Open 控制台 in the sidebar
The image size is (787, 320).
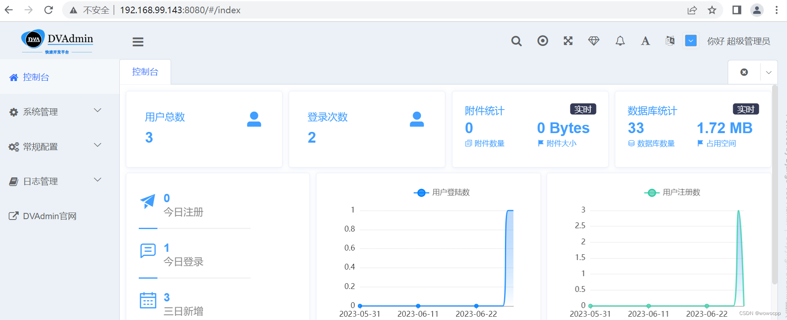60,77
